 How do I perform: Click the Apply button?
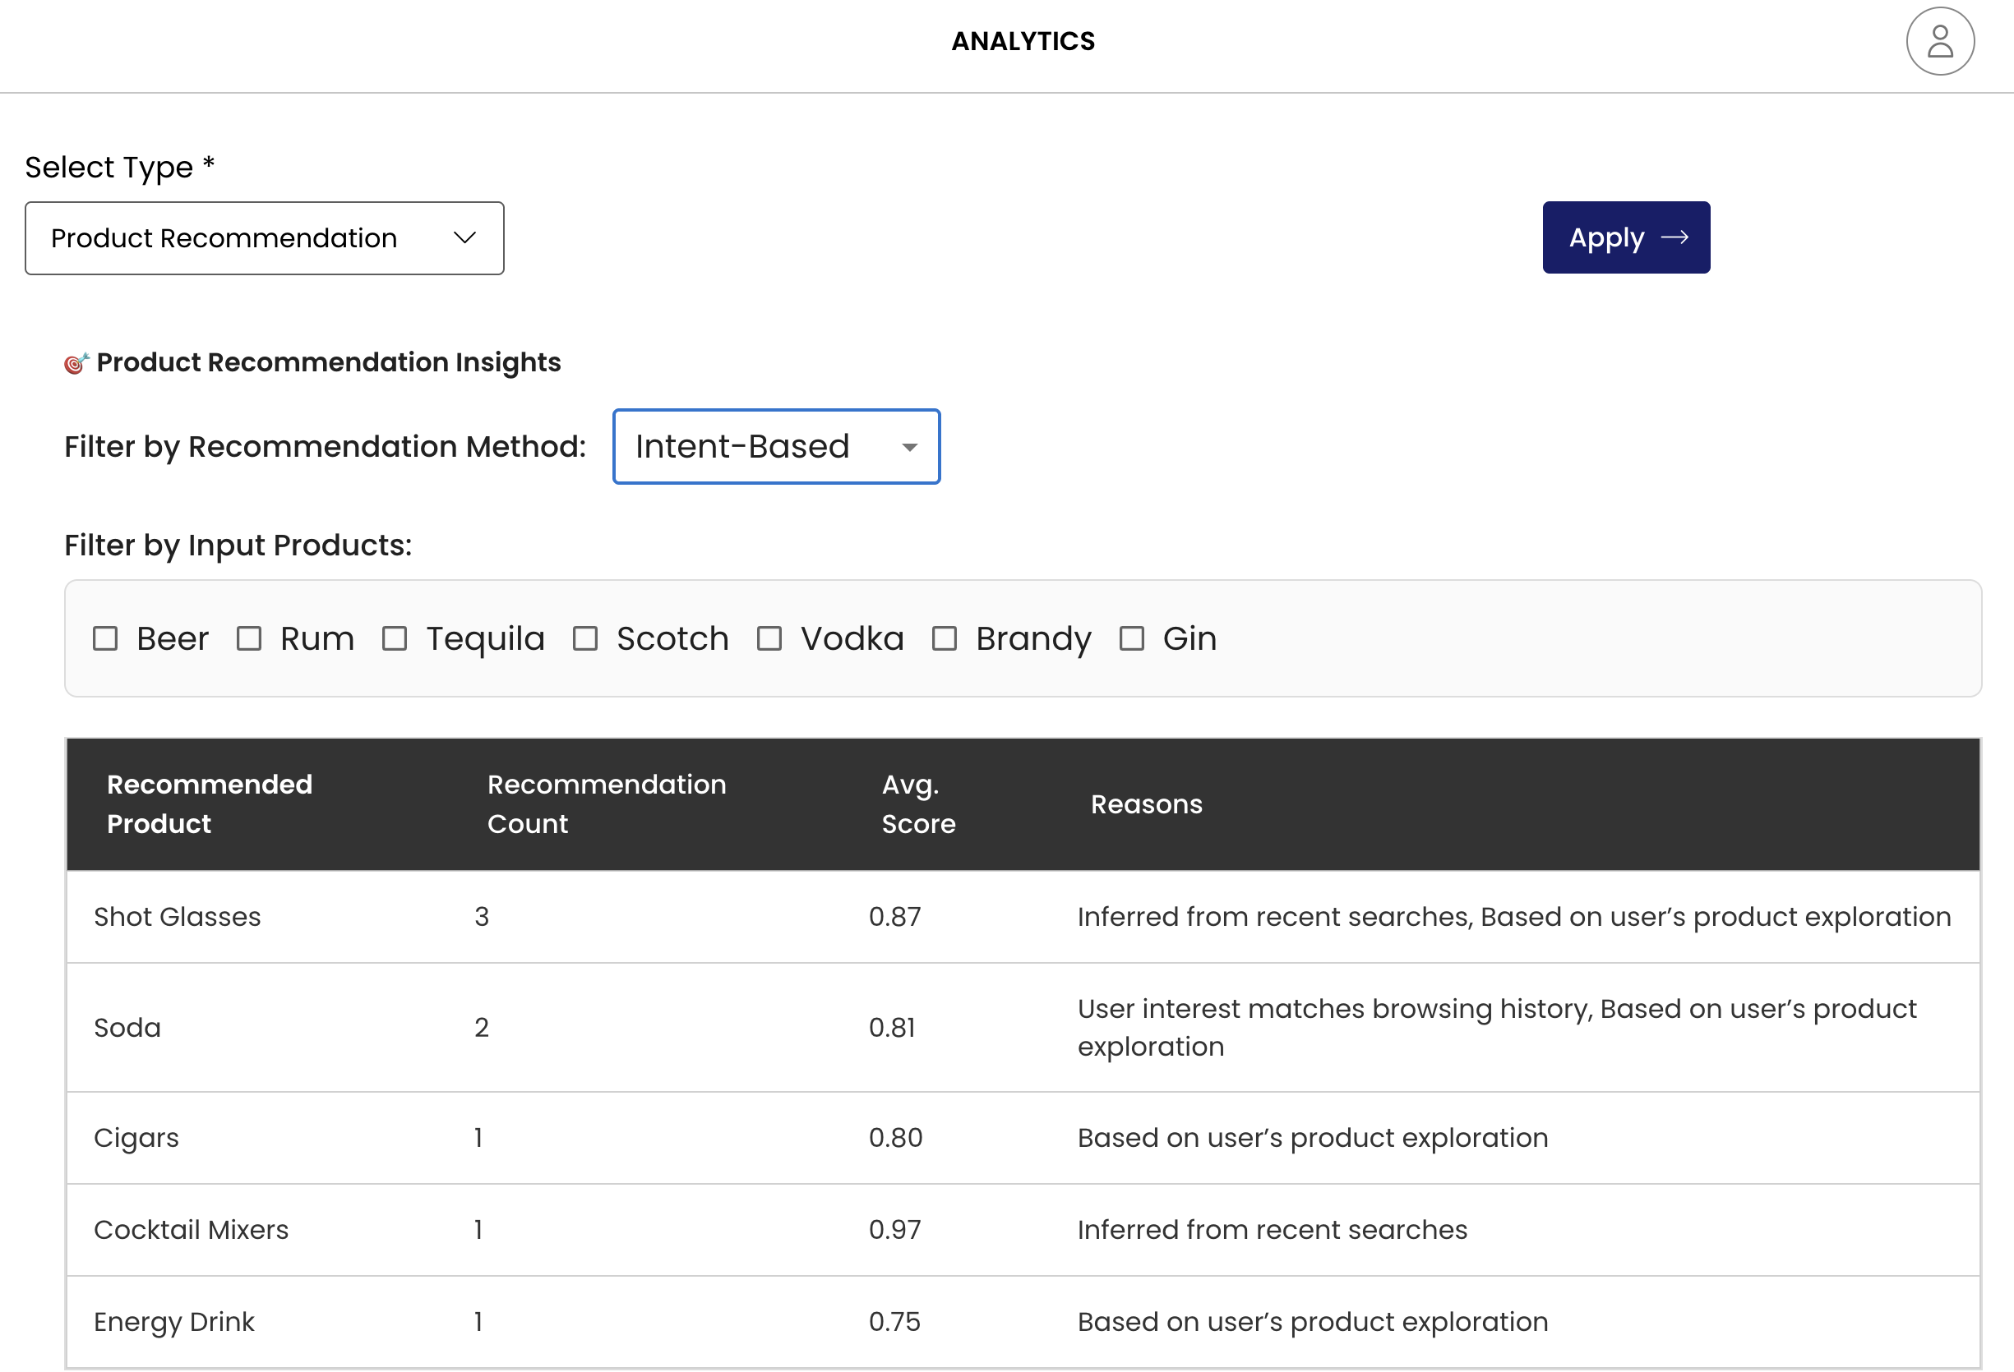1625,237
